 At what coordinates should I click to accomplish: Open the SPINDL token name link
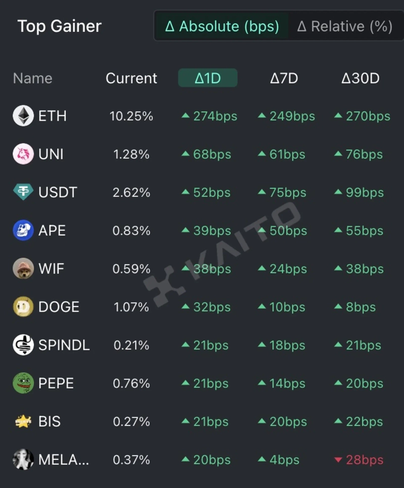click(x=64, y=346)
